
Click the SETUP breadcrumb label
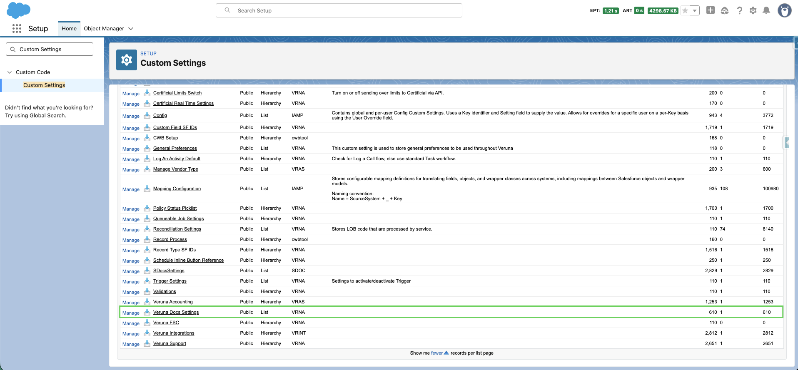click(x=148, y=54)
